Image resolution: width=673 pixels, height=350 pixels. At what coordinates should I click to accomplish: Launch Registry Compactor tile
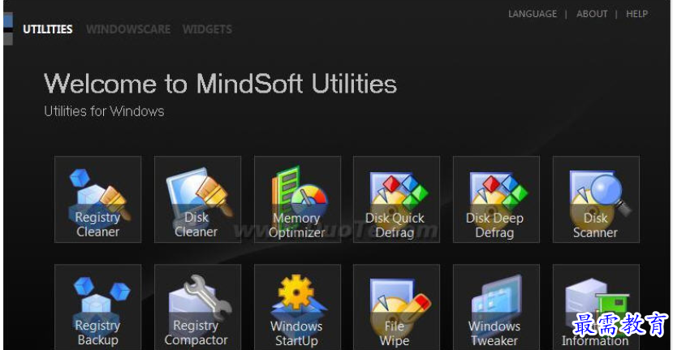[197, 307]
